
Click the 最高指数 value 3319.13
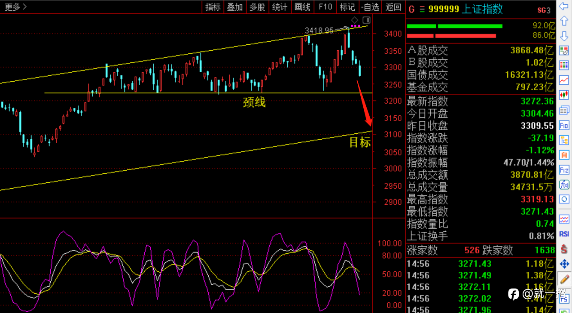pos(537,199)
